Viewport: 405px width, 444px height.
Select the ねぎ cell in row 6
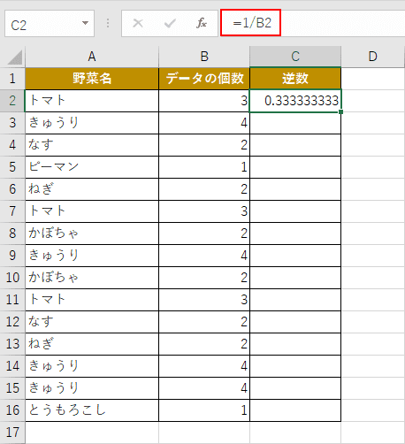coord(92,189)
